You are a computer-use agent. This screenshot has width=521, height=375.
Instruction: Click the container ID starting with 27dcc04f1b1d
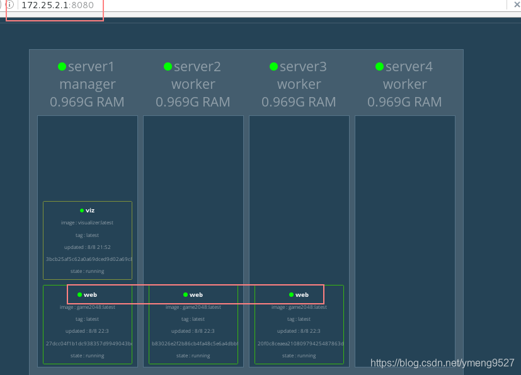[x=89, y=343]
